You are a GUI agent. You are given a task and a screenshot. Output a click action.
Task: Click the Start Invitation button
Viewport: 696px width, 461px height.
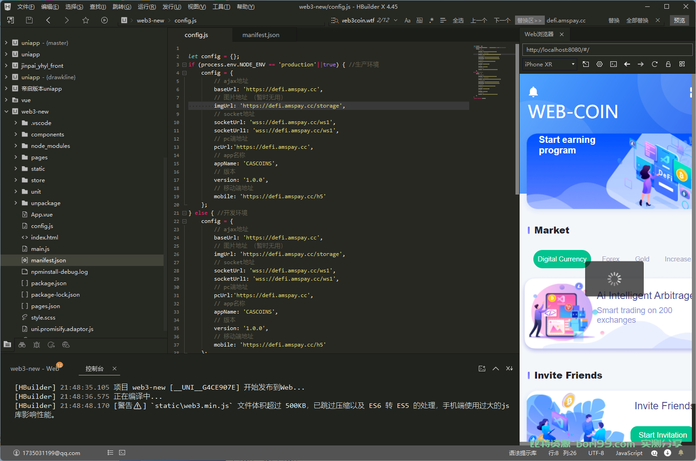click(x=663, y=435)
